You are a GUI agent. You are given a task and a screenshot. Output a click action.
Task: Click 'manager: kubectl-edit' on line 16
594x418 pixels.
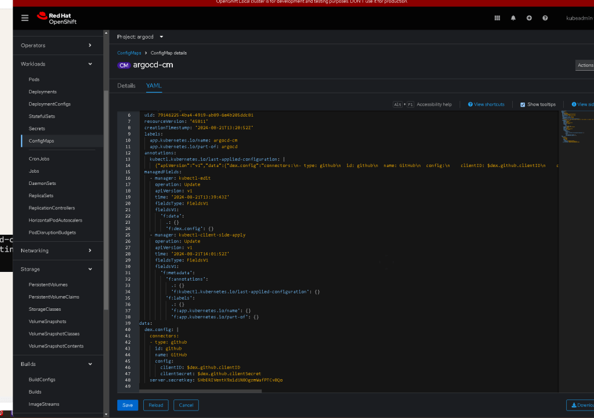183,179
